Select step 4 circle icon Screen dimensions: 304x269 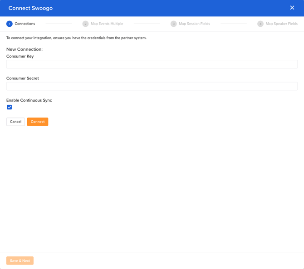click(260, 24)
